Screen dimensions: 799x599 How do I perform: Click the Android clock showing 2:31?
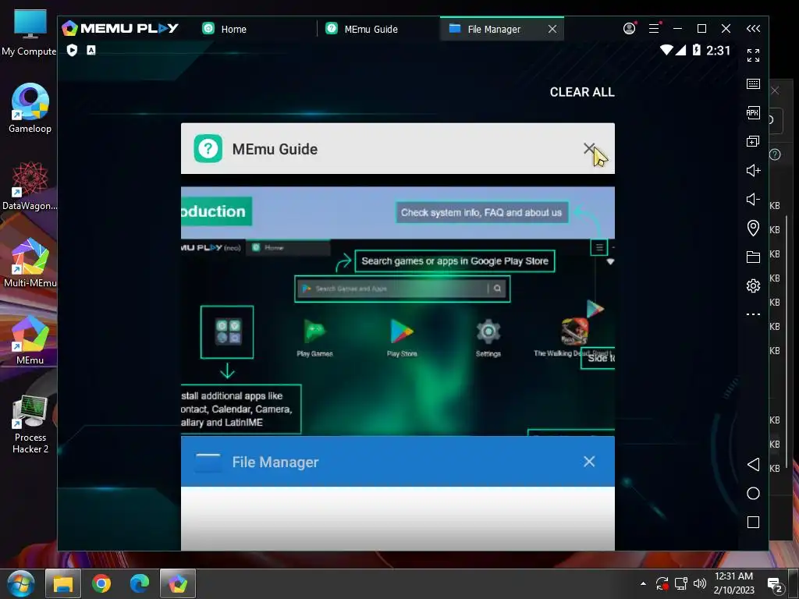(718, 51)
